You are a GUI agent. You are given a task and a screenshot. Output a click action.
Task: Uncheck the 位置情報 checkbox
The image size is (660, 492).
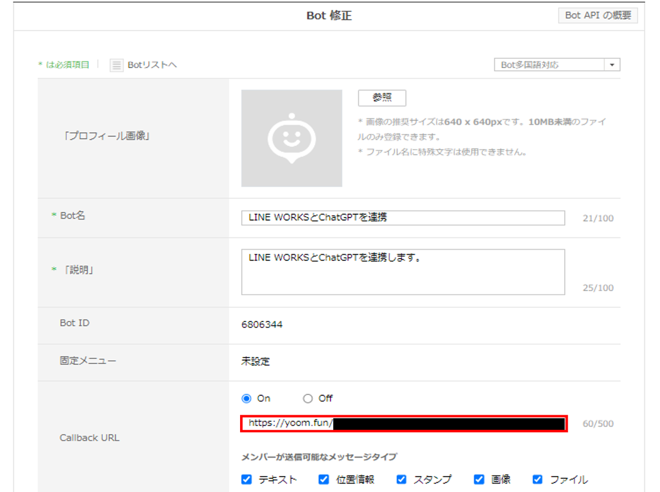click(324, 479)
